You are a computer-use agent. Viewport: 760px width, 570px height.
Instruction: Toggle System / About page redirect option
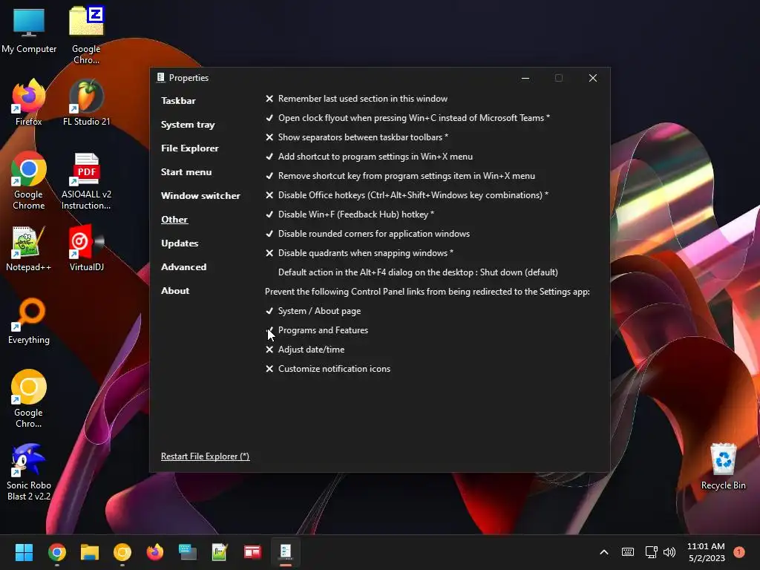(x=313, y=311)
